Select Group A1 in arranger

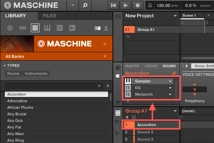click(151, 29)
